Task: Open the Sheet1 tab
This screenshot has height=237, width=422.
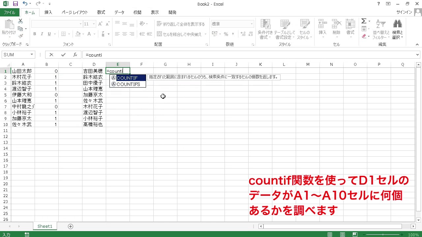Action: [45, 226]
